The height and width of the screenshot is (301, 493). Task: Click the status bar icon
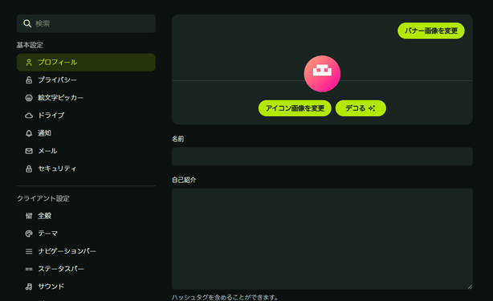[29, 269]
